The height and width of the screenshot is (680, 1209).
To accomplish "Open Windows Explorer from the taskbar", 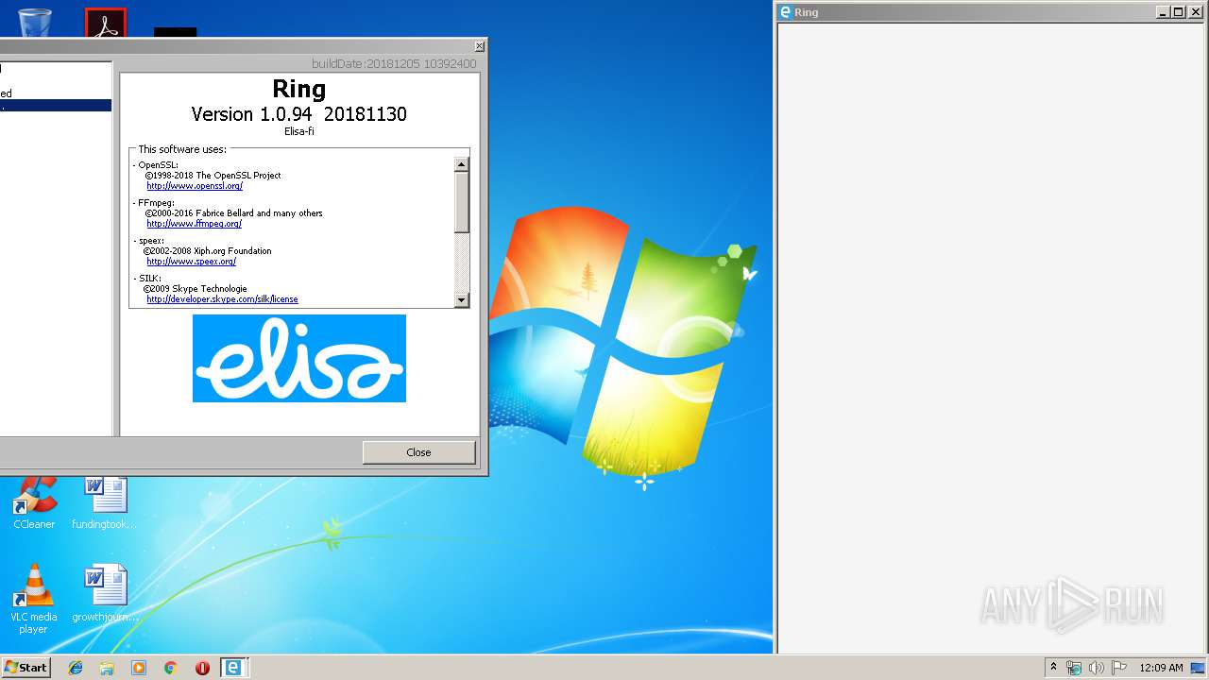I will click(x=107, y=668).
